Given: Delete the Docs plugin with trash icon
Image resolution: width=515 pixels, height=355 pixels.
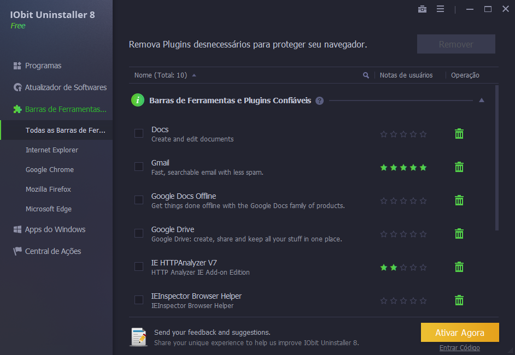Looking at the screenshot, I should (459, 134).
